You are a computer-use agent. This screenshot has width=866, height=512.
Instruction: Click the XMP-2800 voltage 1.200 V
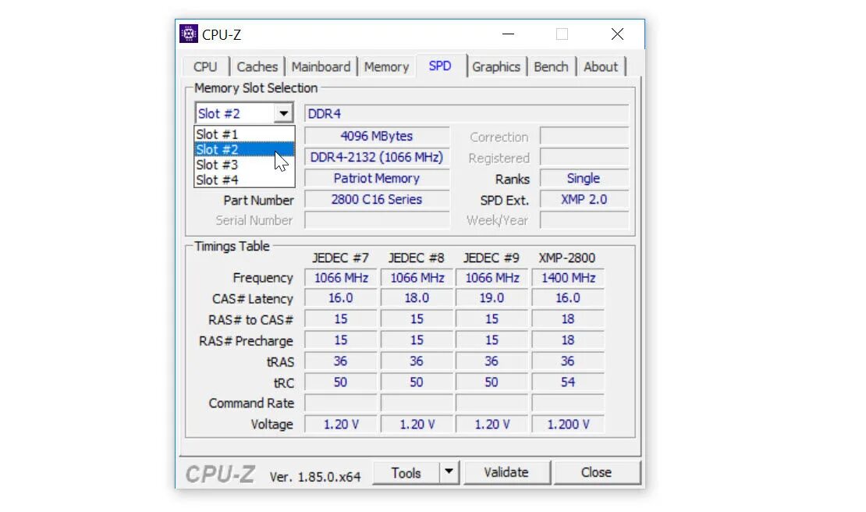click(568, 424)
